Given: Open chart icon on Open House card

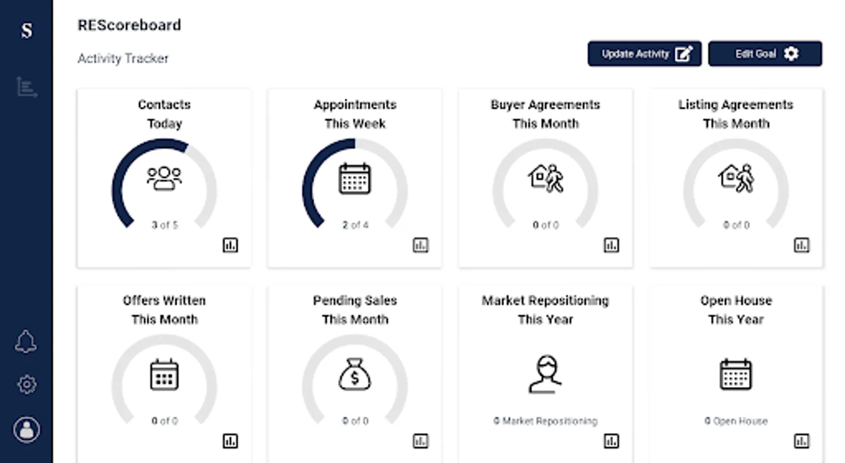Looking at the screenshot, I should tap(801, 441).
